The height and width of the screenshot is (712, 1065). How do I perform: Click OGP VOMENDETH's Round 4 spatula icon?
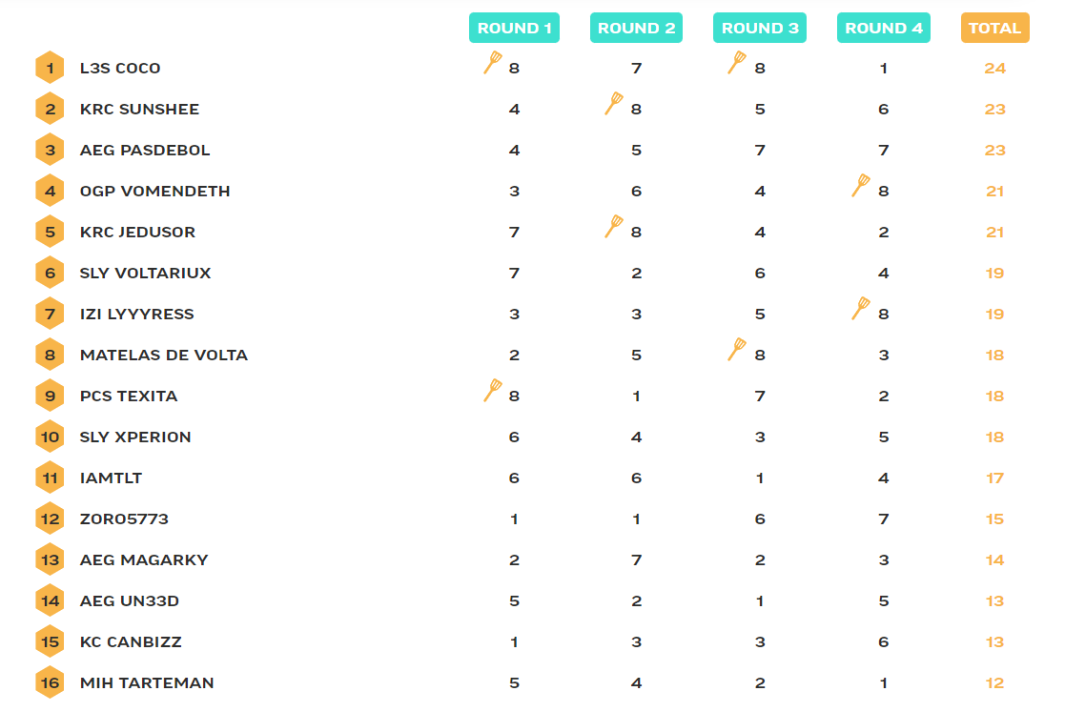pyautogui.click(x=861, y=186)
